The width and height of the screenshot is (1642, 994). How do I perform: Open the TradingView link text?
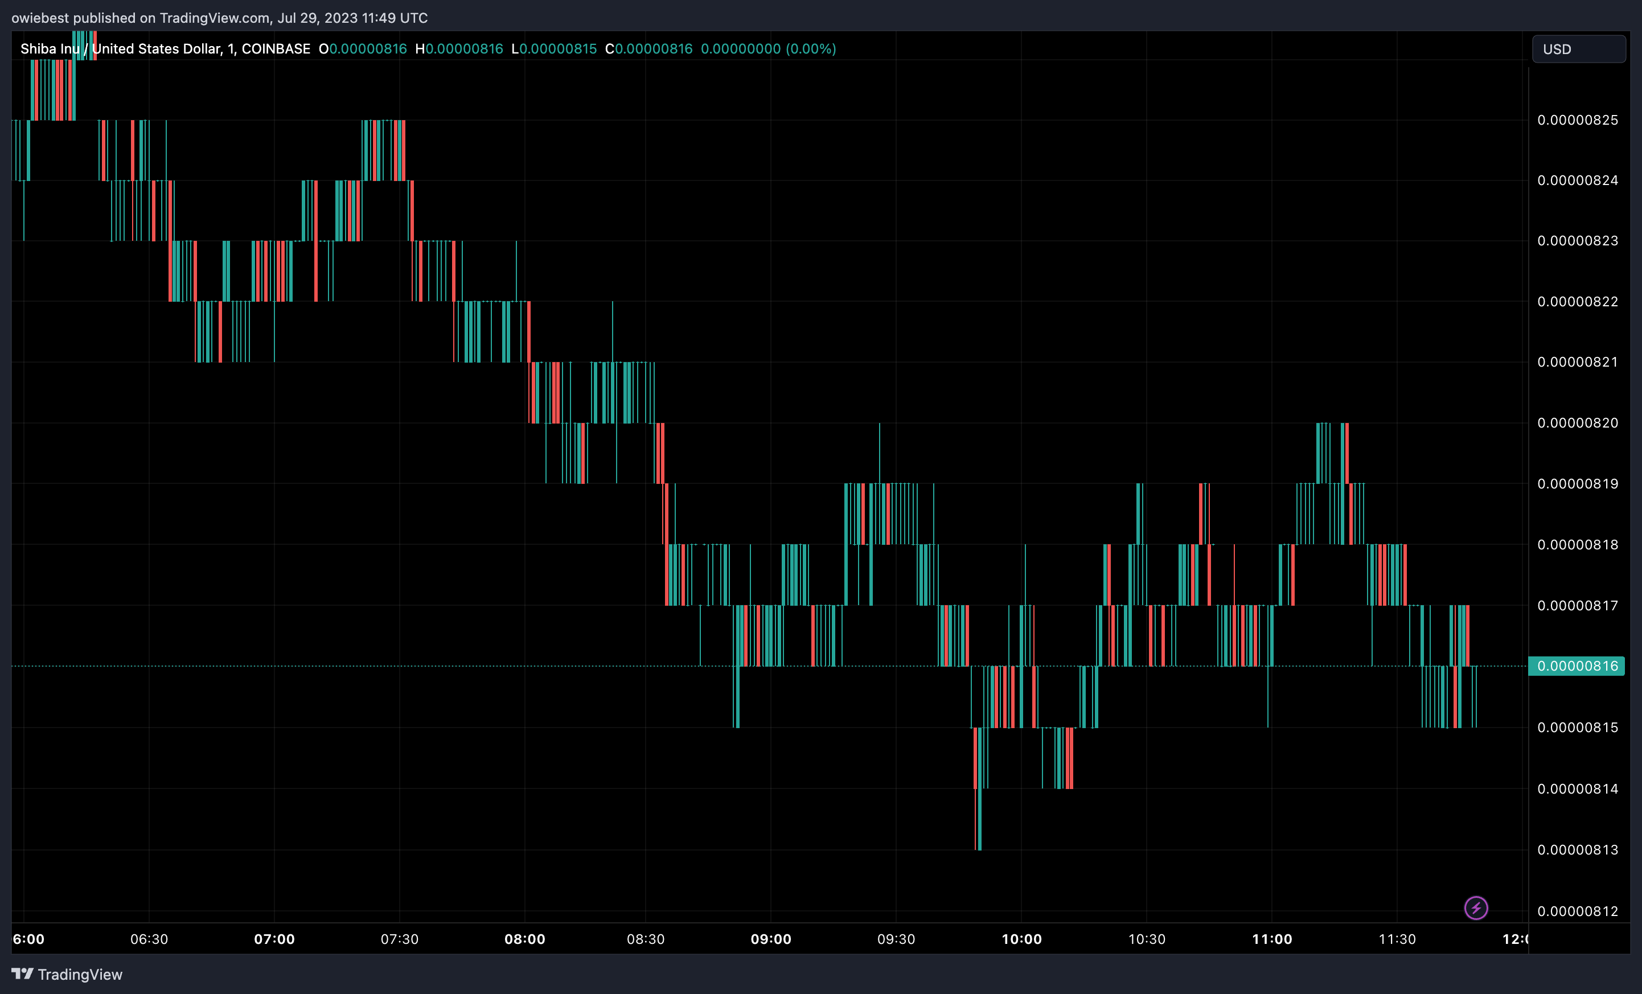pyautogui.click(x=80, y=974)
